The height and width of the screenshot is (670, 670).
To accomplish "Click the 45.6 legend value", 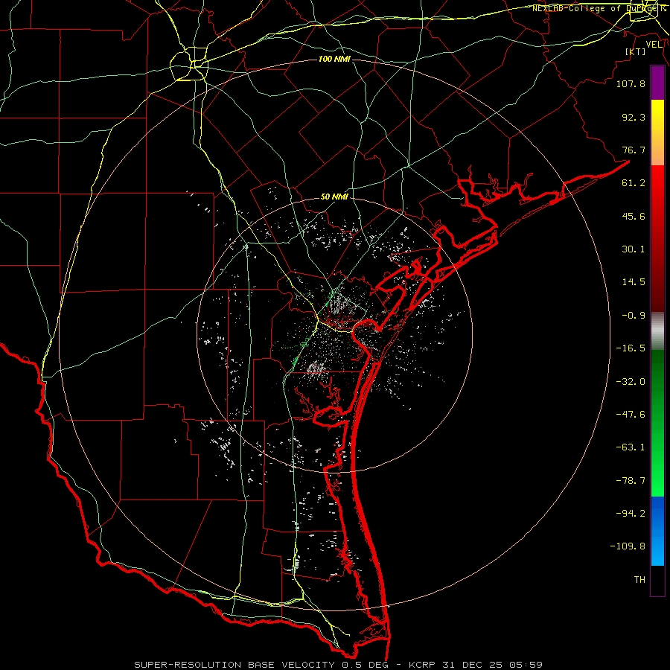I will click(634, 216).
